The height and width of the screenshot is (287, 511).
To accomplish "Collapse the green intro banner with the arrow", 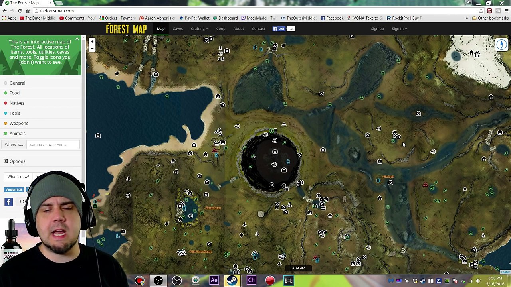I will click(x=77, y=39).
